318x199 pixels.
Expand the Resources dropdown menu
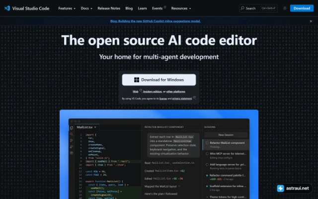pyautogui.click(x=181, y=8)
